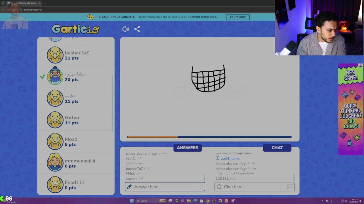Open the 'NEW GAME!' side advertisement
This screenshot has width=364, height=204.
[x=351, y=109]
